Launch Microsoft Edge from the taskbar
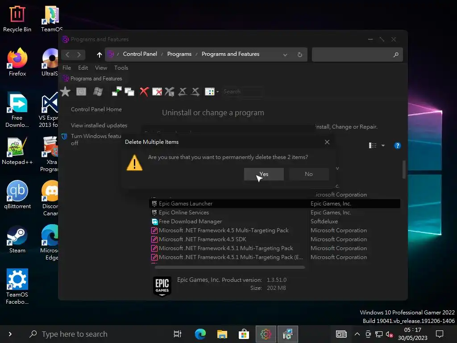Screen dimensions: 457x343 (x=200, y=334)
